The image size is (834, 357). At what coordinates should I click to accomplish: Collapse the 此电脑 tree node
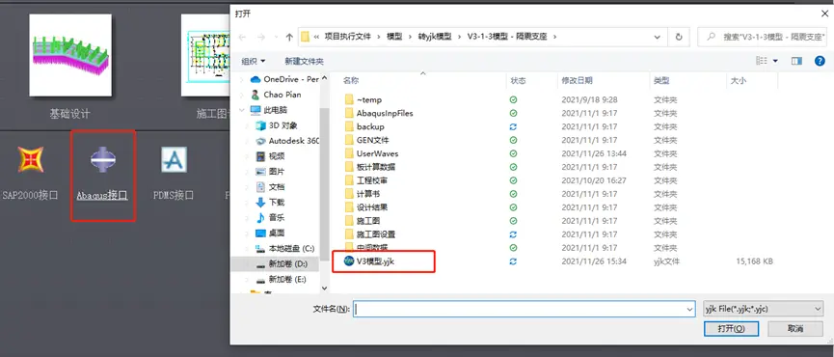[x=241, y=110]
